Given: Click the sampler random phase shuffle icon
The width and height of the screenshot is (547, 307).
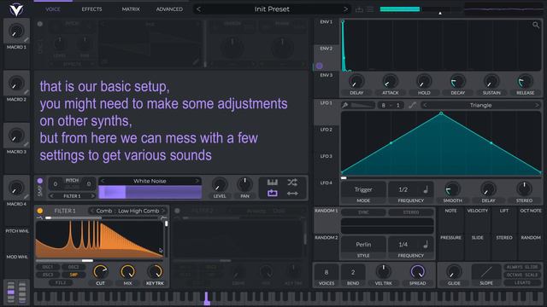Looking at the screenshot, I should click(292, 182).
